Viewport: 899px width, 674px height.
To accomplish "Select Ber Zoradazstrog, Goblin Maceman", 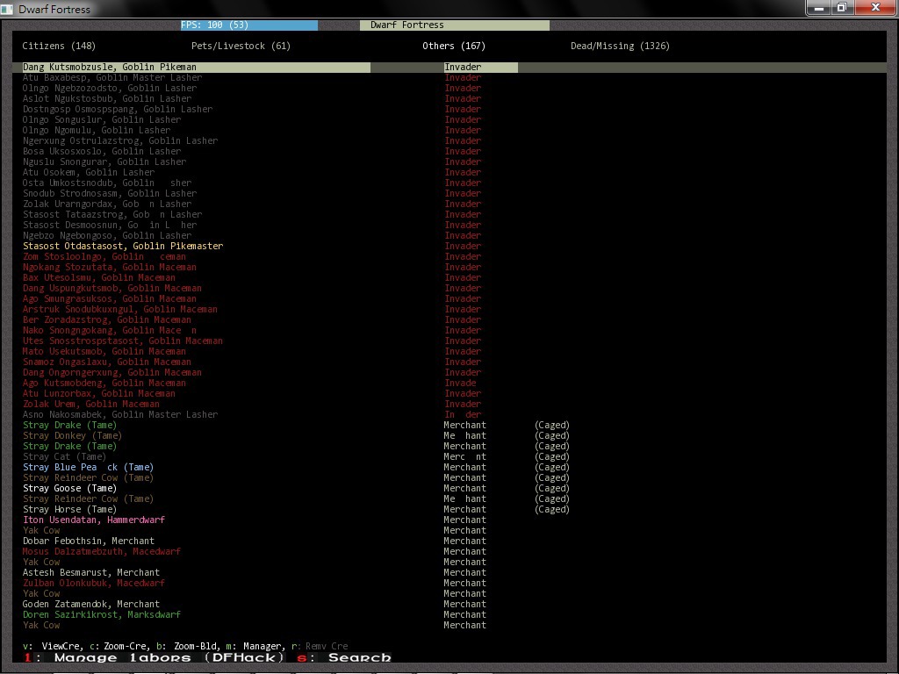I will (x=107, y=319).
